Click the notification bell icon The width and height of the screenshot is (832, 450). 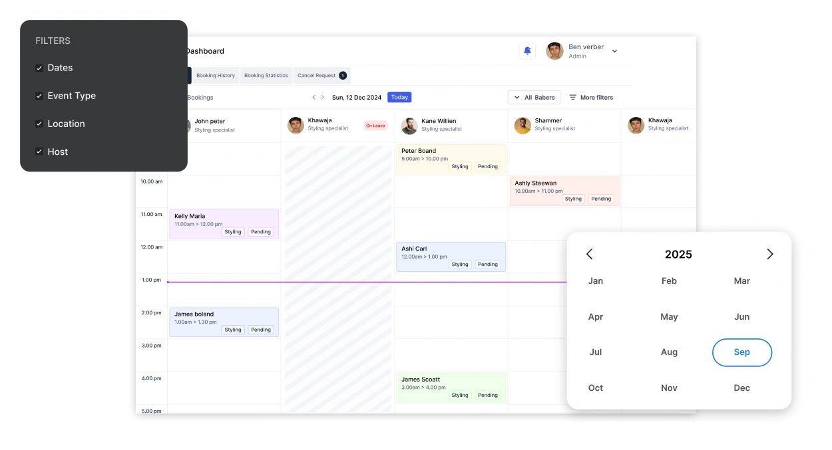(527, 51)
